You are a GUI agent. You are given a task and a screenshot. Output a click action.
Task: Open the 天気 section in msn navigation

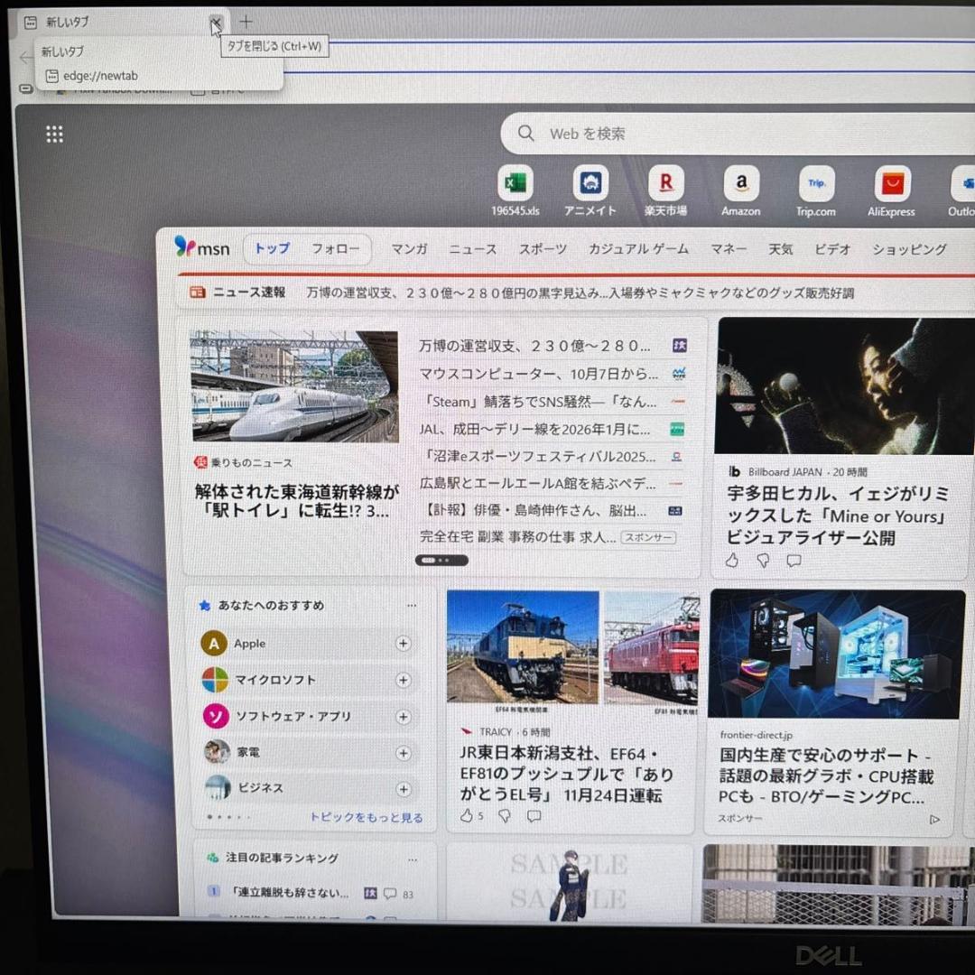coord(780,249)
